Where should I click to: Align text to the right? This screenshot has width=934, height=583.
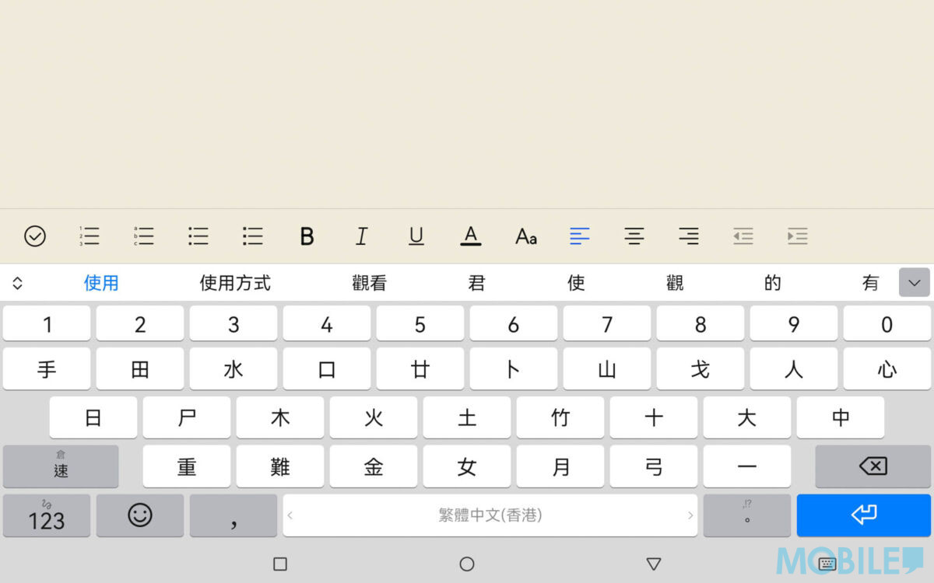[688, 236]
